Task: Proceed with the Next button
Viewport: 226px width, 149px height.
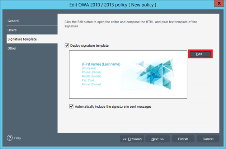Action: [157, 139]
